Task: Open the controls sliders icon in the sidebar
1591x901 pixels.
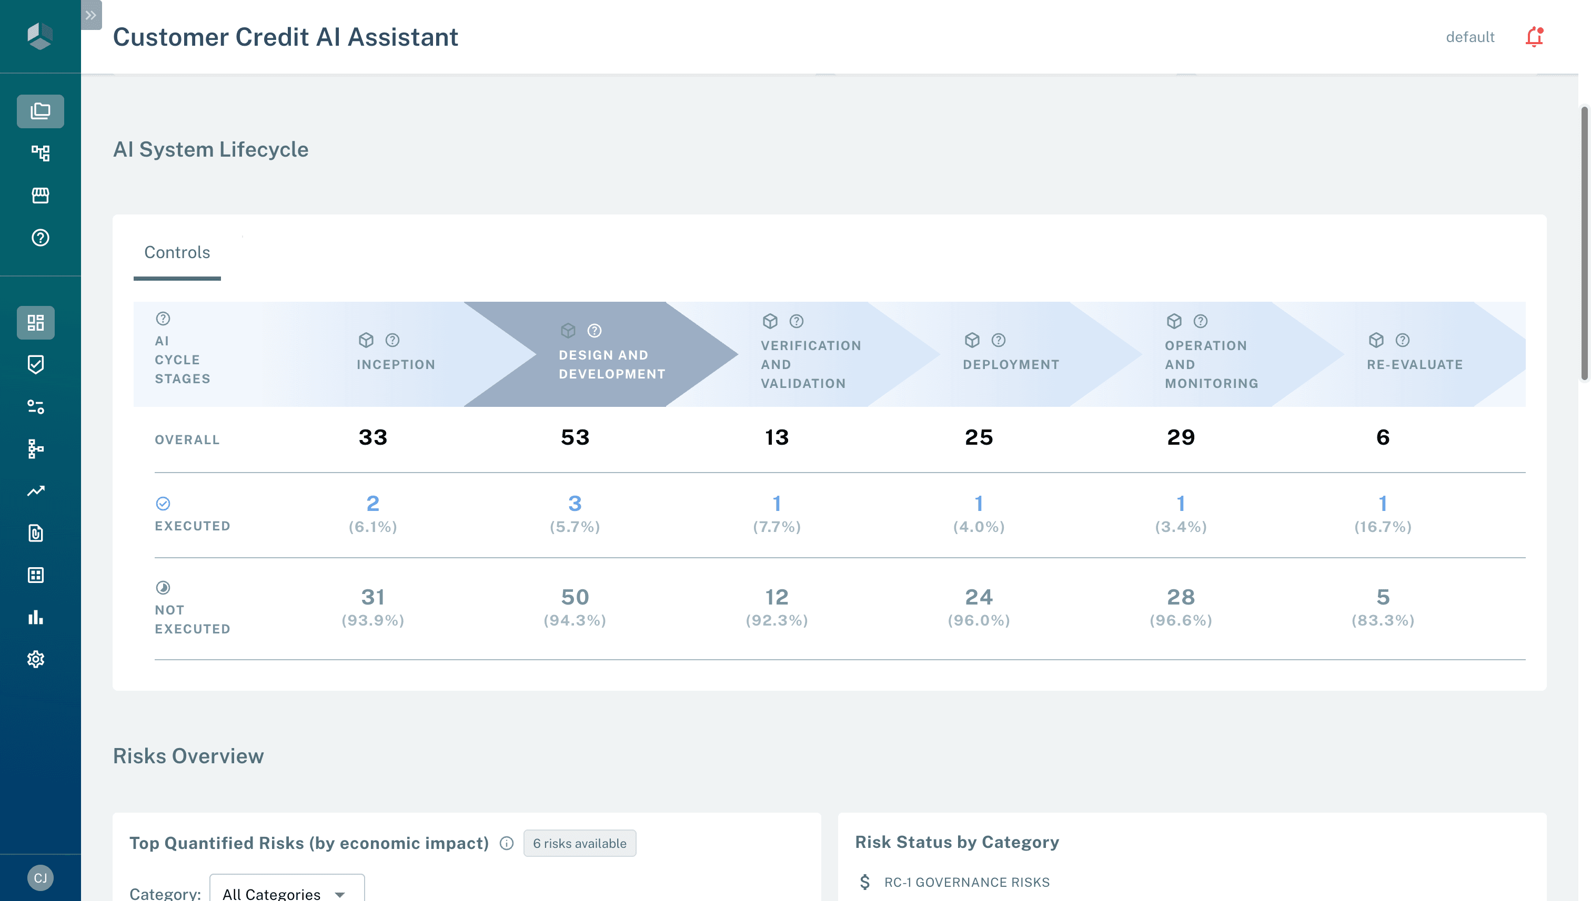Action: (35, 406)
